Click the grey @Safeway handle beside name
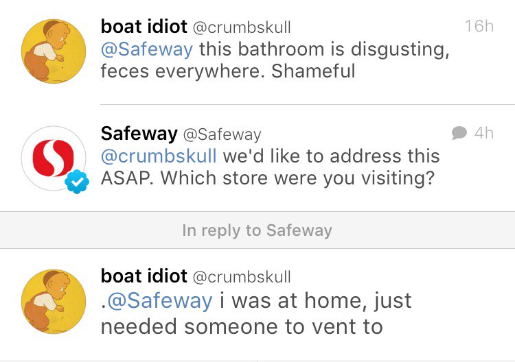 (x=222, y=134)
